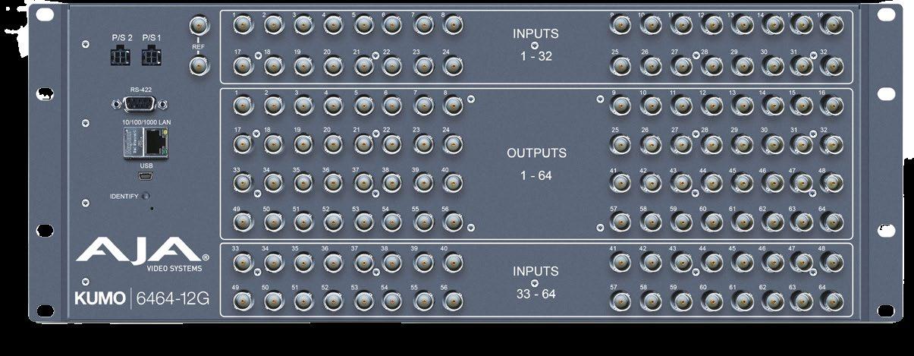Select Input 32 BNC connector
This screenshot has width=914, height=356.
click(x=831, y=66)
